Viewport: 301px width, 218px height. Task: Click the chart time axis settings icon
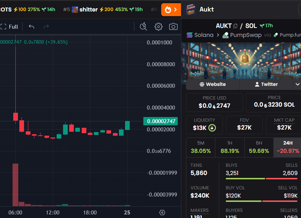point(162,212)
